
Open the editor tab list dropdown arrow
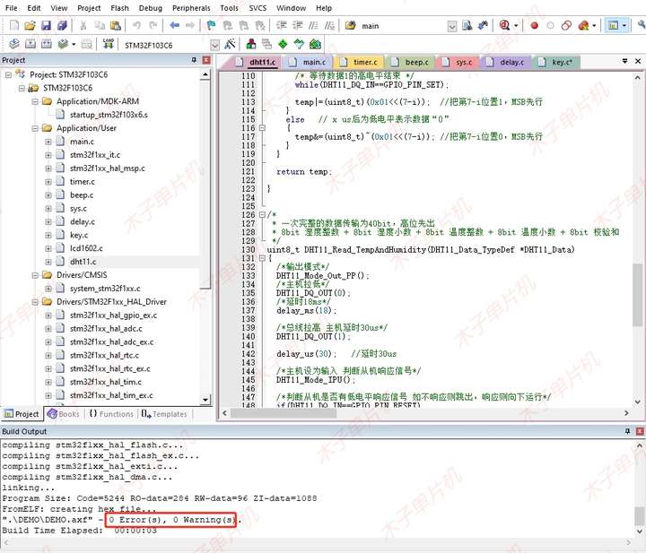click(x=625, y=61)
